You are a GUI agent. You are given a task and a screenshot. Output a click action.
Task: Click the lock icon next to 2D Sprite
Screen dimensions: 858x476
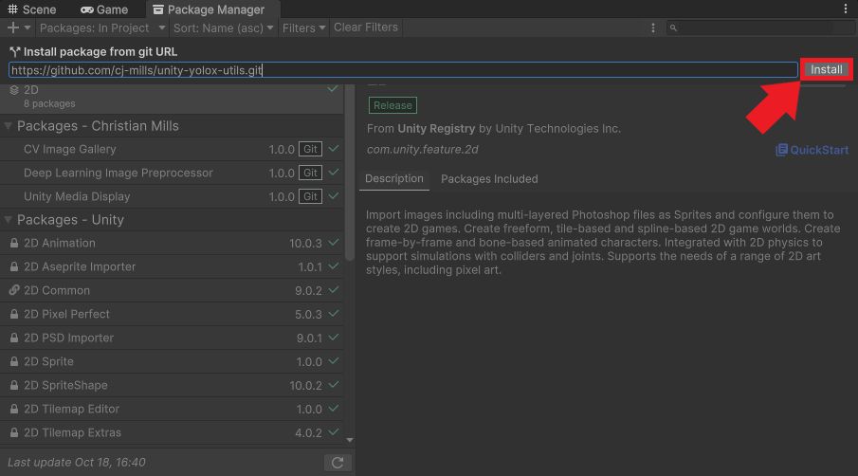click(x=13, y=361)
